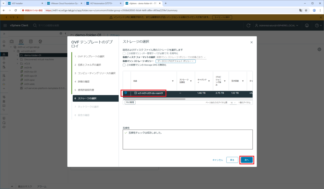The image size is (324, 189).
Task: Open the help question mark icon
Action: click(317, 25)
